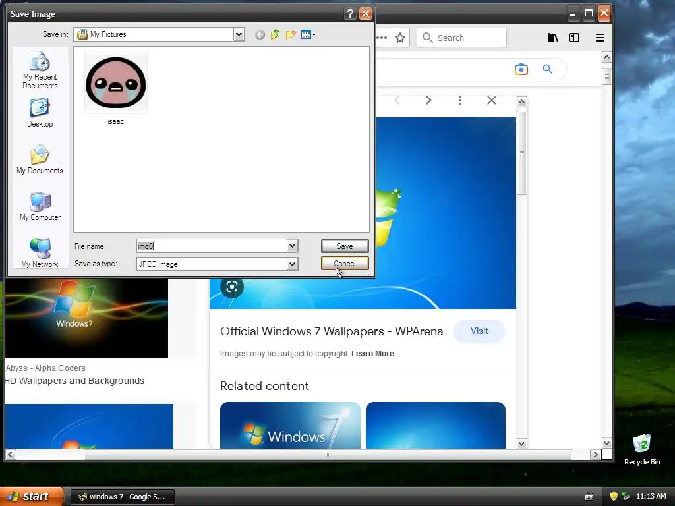Click the Firefox Search box
Viewport: 675px width, 506px height.
point(461,38)
